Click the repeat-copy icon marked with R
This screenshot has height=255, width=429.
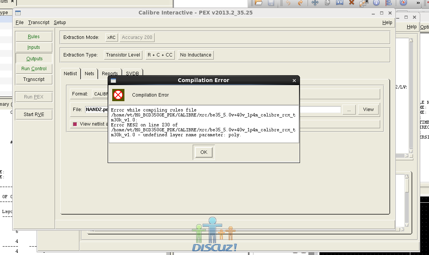pyautogui.click(x=364, y=3)
